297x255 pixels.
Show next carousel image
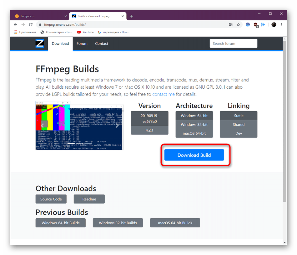coord(117,125)
